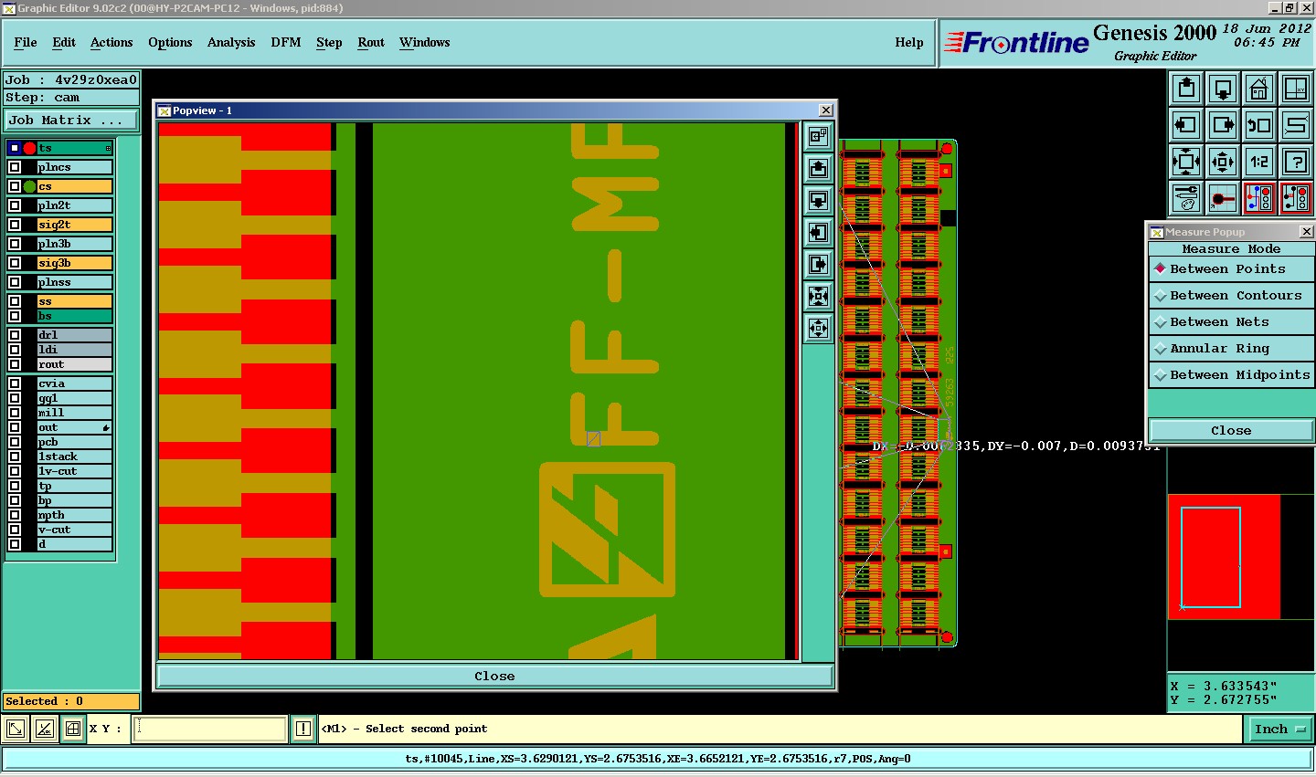Click the red color dot of ts layer

[29, 148]
